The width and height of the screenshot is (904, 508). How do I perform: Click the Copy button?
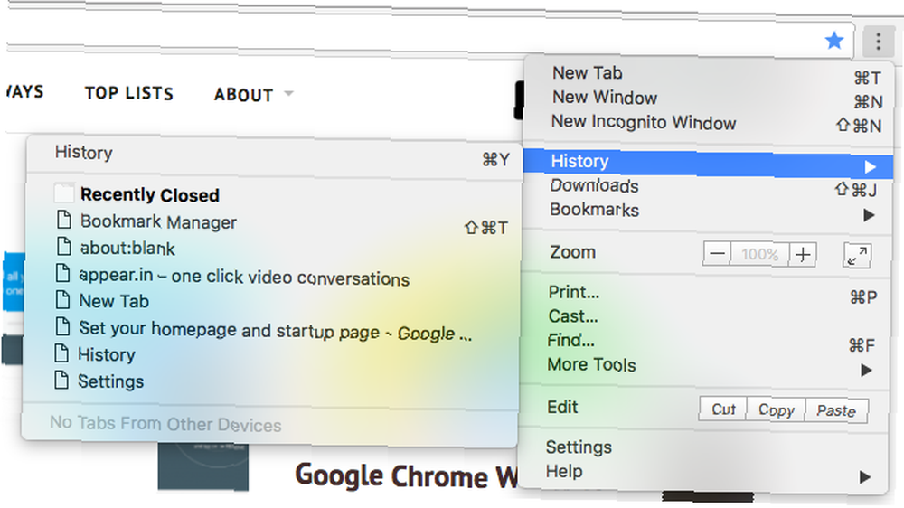click(x=776, y=410)
